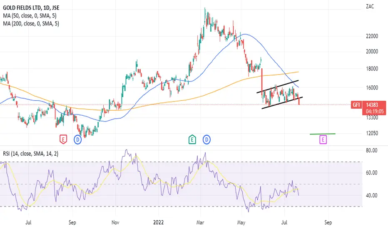
Task: Click the red earnings E marker near August
Action: [x=63, y=139]
